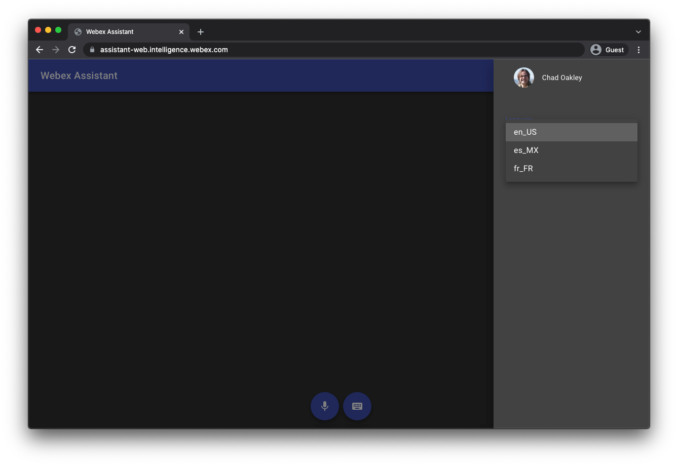This screenshot has width=678, height=466.
Task: Expand the tab search chevron
Action: click(x=638, y=32)
